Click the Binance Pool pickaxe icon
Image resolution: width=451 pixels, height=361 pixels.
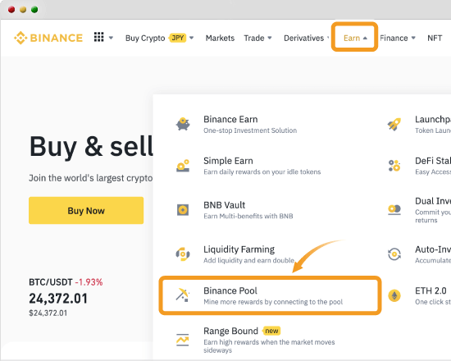tap(182, 295)
